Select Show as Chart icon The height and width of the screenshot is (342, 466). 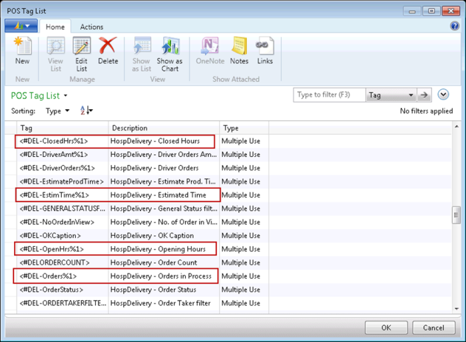coord(170,51)
